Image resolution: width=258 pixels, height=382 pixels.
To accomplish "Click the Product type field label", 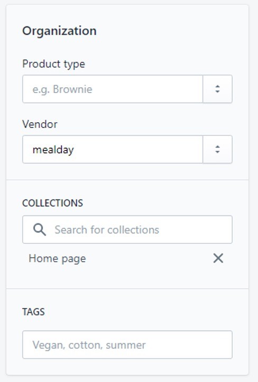I will (53, 64).
